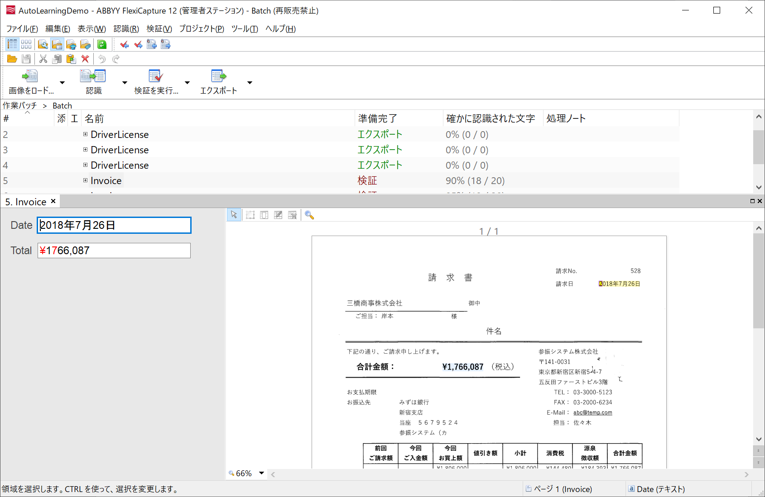Click the green refresh icon
This screenshot has width=765, height=497.
point(102,44)
